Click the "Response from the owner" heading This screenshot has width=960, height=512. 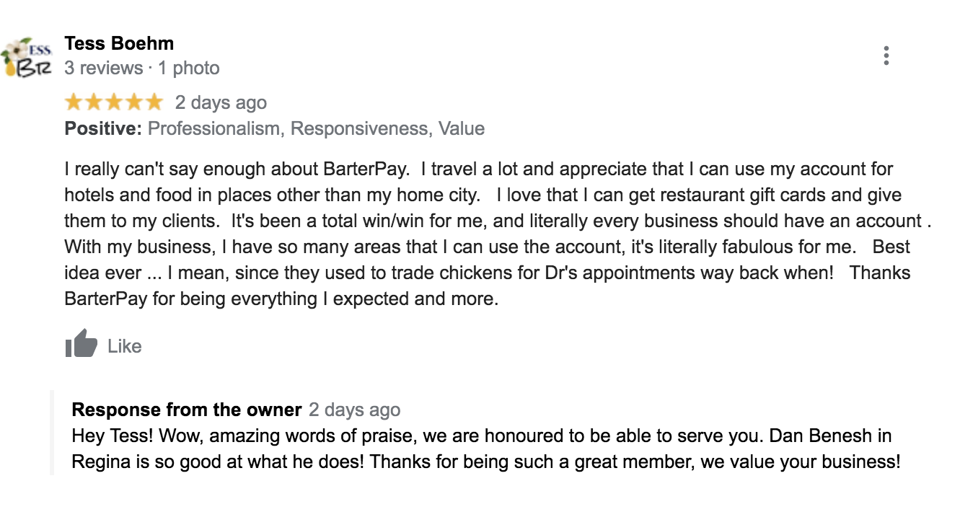(187, 410)
